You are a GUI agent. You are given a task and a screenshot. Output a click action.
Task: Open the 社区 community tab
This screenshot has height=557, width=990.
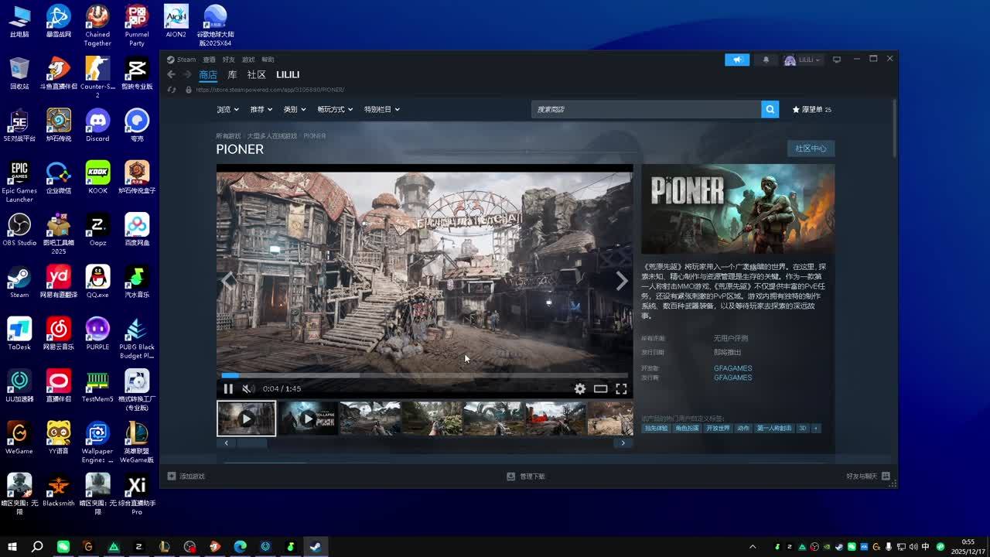click(x=256, y=75)
